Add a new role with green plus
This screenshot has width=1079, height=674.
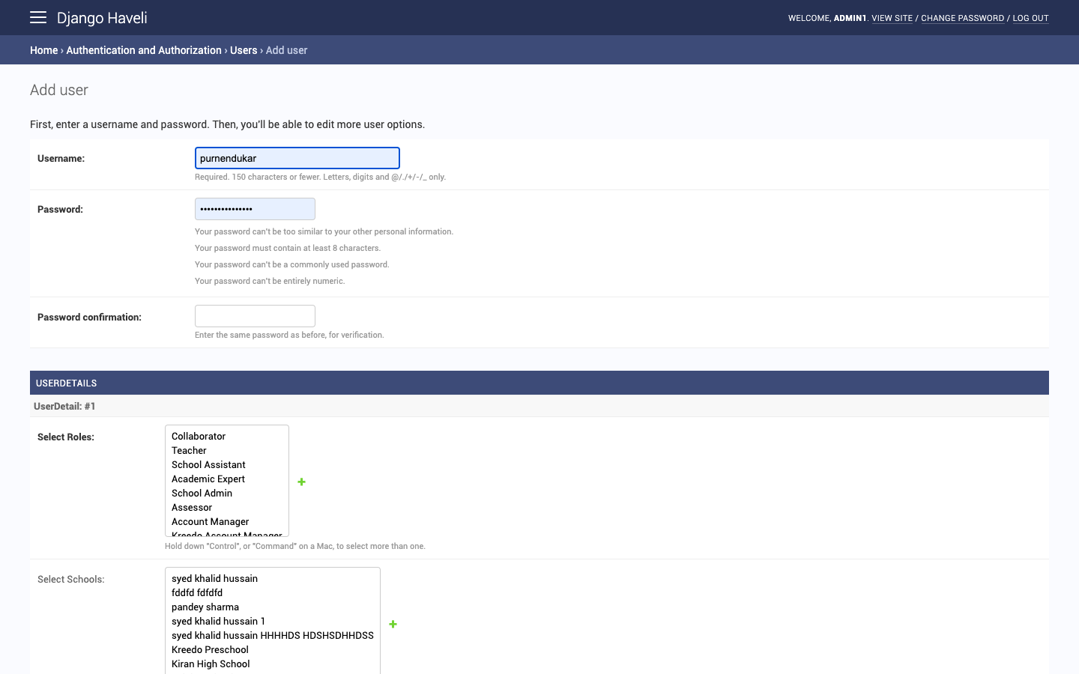[301, 482]
